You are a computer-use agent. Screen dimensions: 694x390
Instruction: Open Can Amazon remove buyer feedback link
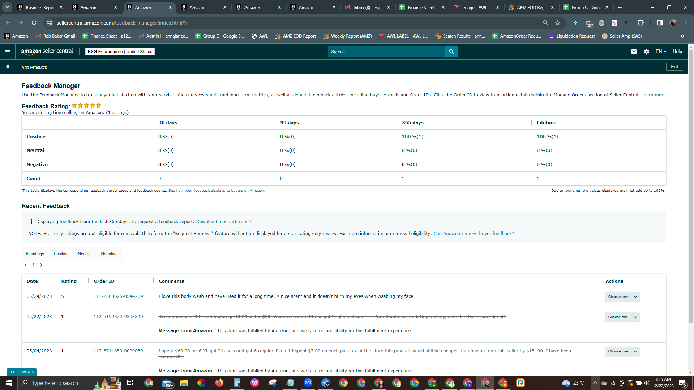click(474, 234)
